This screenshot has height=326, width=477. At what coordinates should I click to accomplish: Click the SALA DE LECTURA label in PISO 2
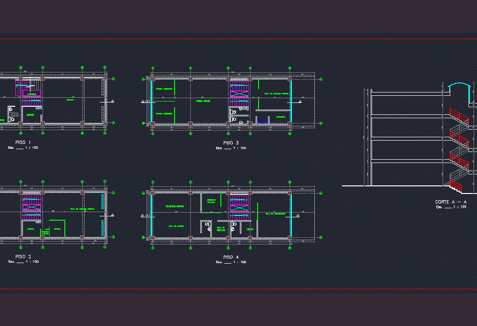82,209
